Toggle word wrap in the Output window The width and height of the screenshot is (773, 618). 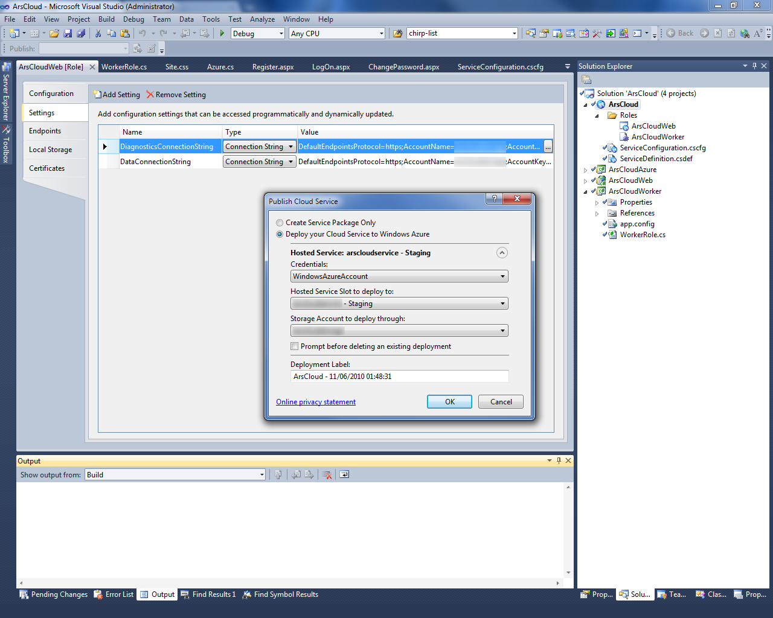pyautogui.click(x=343, y=474)
